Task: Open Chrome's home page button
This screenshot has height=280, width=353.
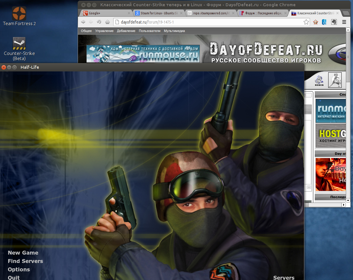Action: click(108, 22)
